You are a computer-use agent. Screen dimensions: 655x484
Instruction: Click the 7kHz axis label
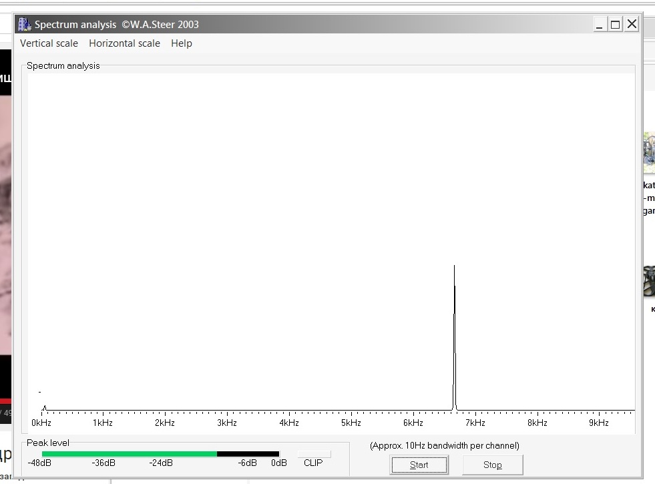[x=475, y=423]
